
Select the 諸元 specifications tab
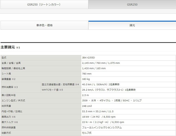click(x=132, y=25)
